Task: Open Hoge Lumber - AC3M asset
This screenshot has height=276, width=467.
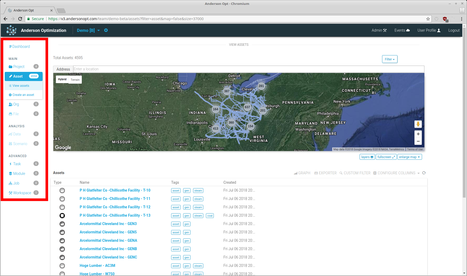Action: coord(97,266)
